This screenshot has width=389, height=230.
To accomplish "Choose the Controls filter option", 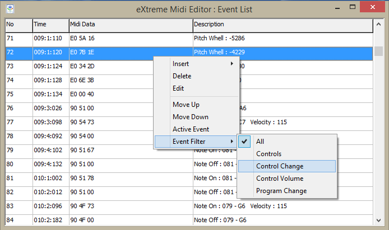I will 287,154.
